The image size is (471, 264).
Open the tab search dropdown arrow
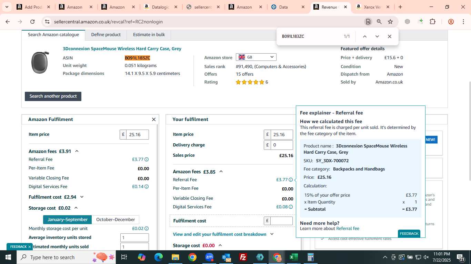click(x=7, y=7)
